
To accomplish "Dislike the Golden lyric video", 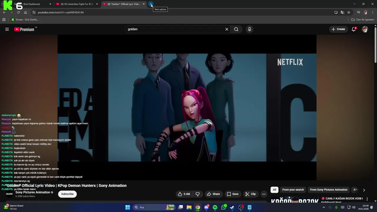I will pyautogui.click(x=198, y=194).
